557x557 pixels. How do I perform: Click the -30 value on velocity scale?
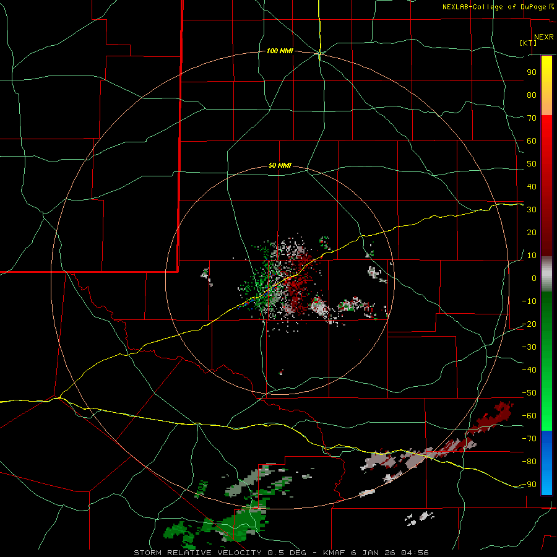(529, 347)
